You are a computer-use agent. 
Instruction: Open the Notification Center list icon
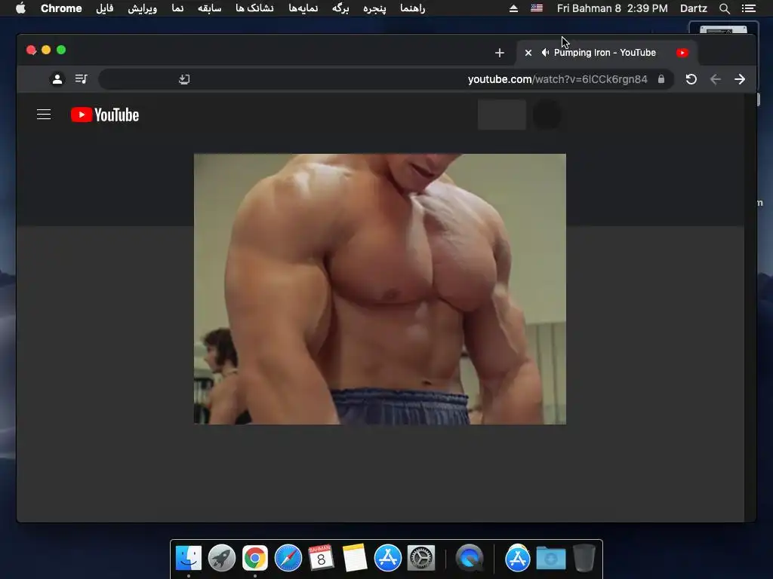[748, 8]
